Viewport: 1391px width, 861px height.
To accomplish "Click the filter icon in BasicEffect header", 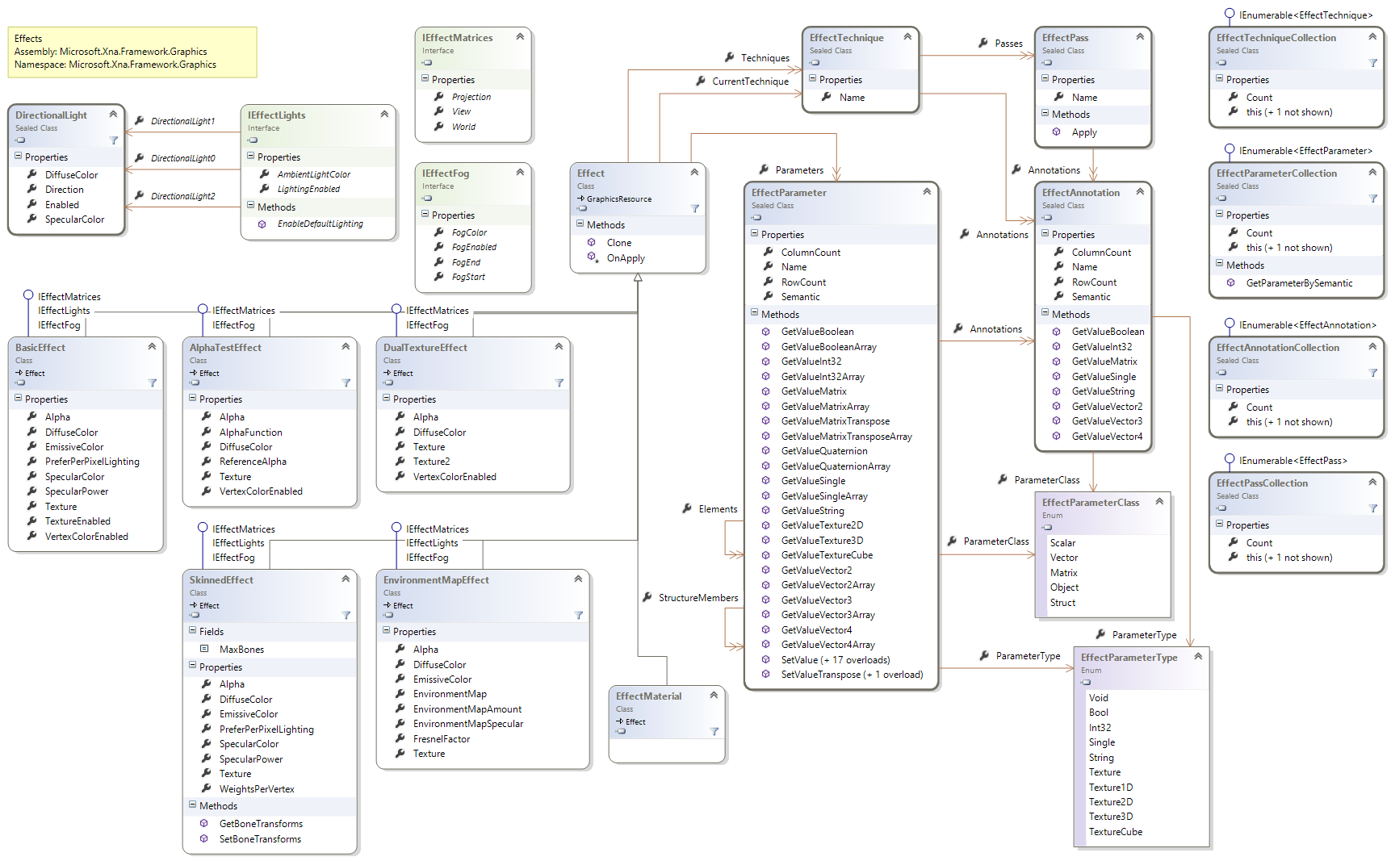I will (x=153, y=382).
